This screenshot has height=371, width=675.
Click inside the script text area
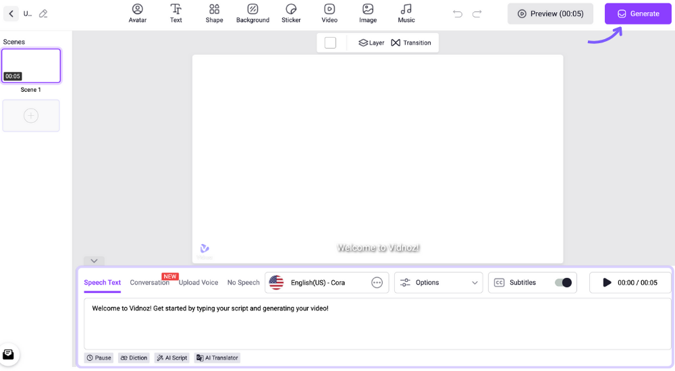coord(377,324)
